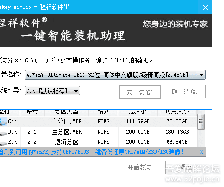
Task: Click the 一键智能装机助理 banner title
Action: [x=73, y=35]
